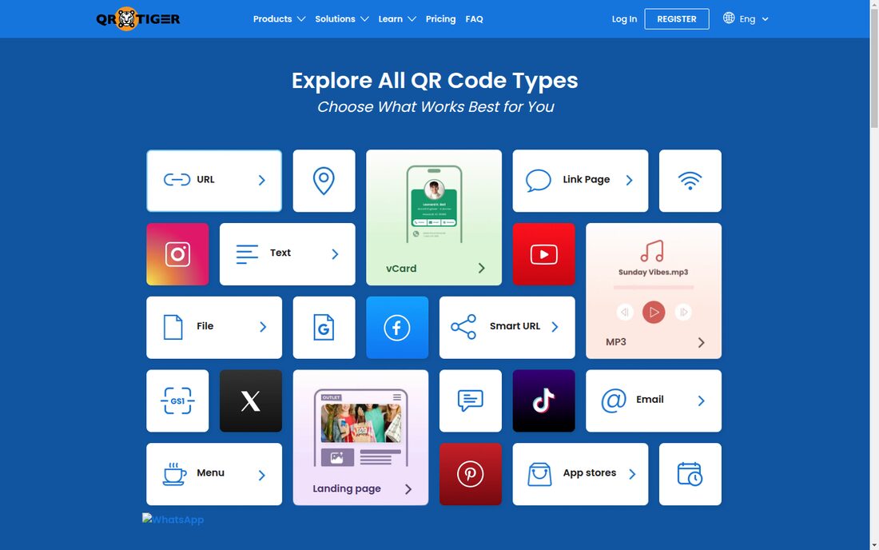
Task: Click the Sunday Vibes.mp3 title
Action: pyautogui.click(x=653, y=272)
